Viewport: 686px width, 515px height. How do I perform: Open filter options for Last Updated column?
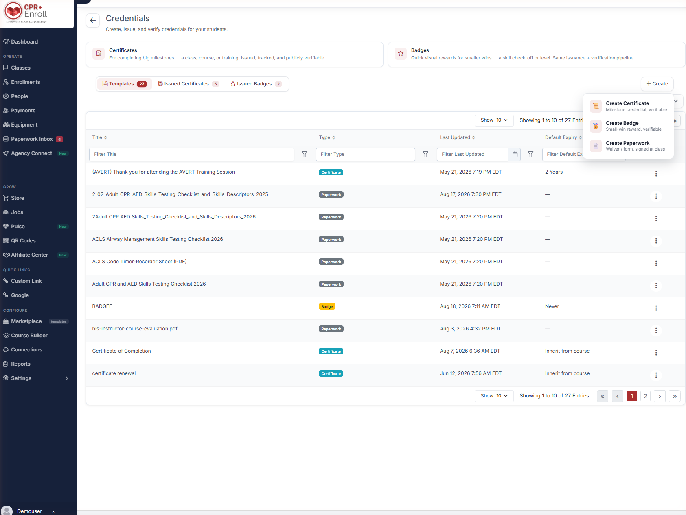(530, 154)
